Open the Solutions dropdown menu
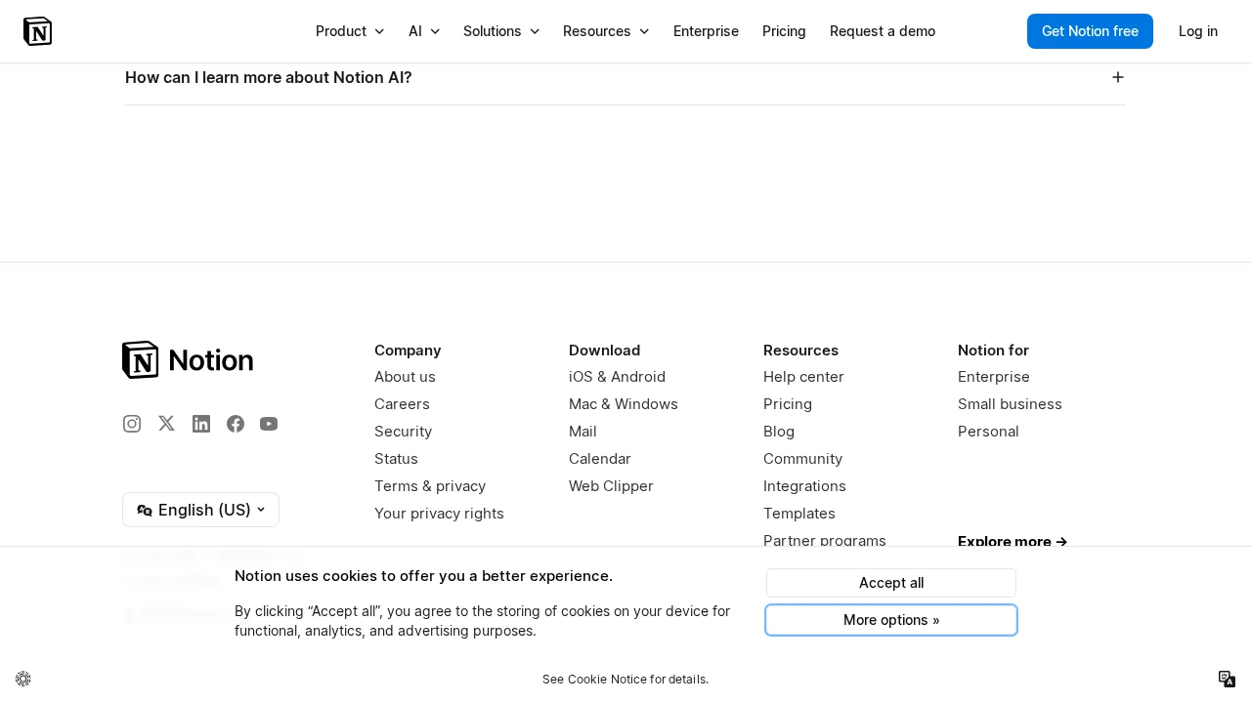 click(501, 31)
